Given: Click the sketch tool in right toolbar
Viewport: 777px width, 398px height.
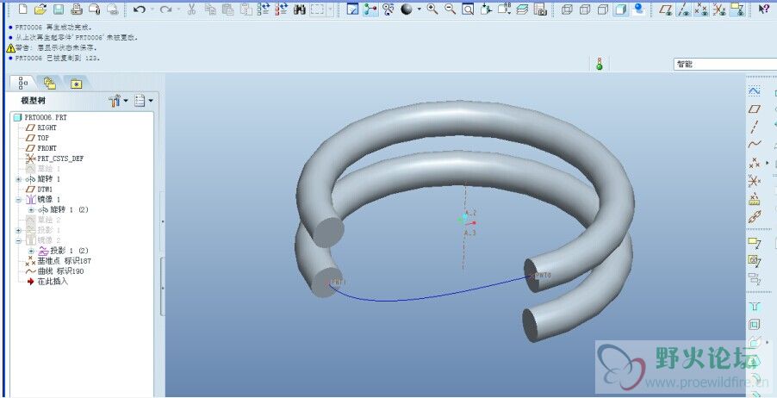Looking at the screenshot, I should click(755, 91).
